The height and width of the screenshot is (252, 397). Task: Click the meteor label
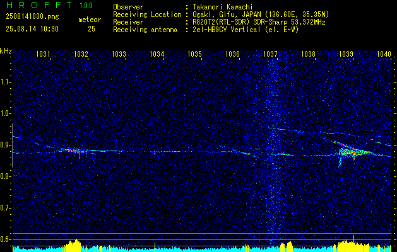90,20
